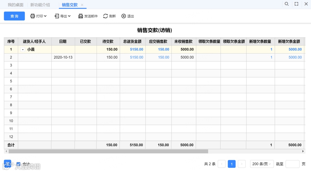Screen dimensions: 311x172
Task: Click the 送货人/经手人 column header
Action: point(35,41)
